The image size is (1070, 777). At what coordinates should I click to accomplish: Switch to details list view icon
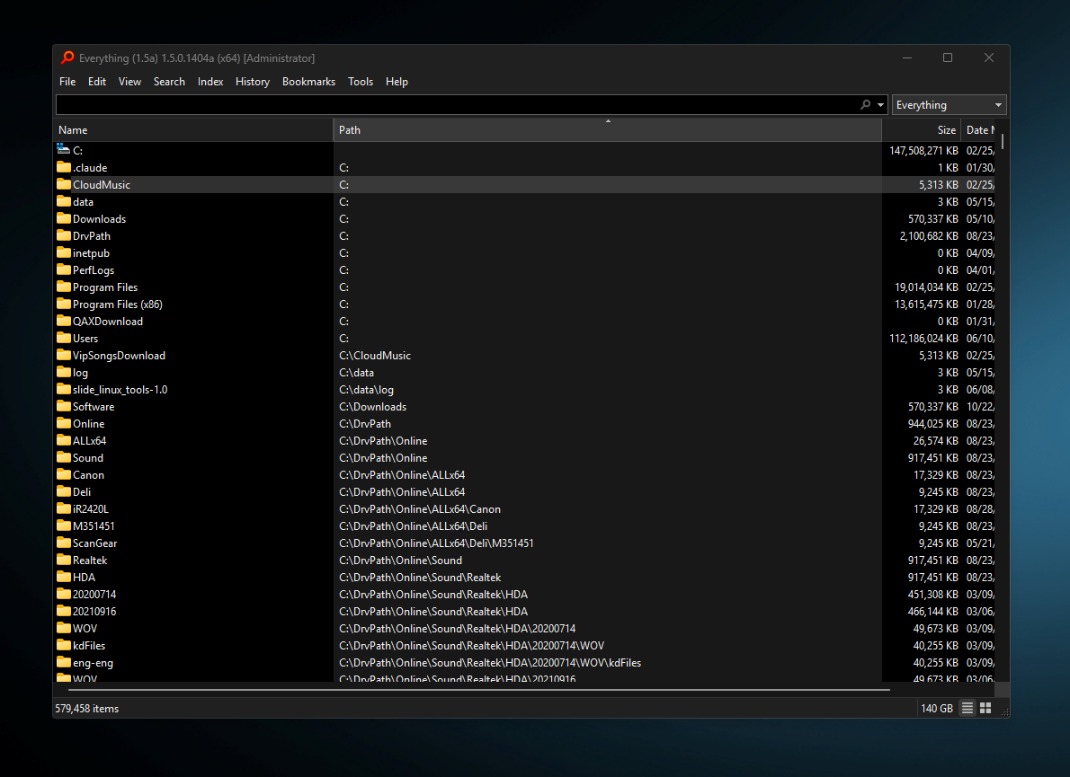967,709
